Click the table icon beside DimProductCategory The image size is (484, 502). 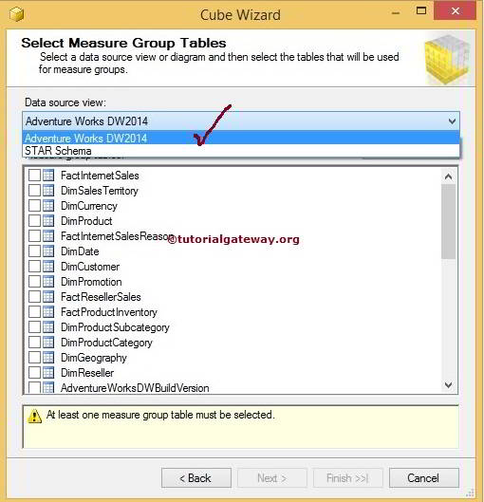tap(48, 343)
